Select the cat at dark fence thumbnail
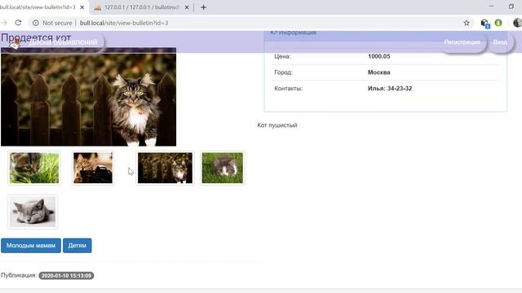 (165, 168)
